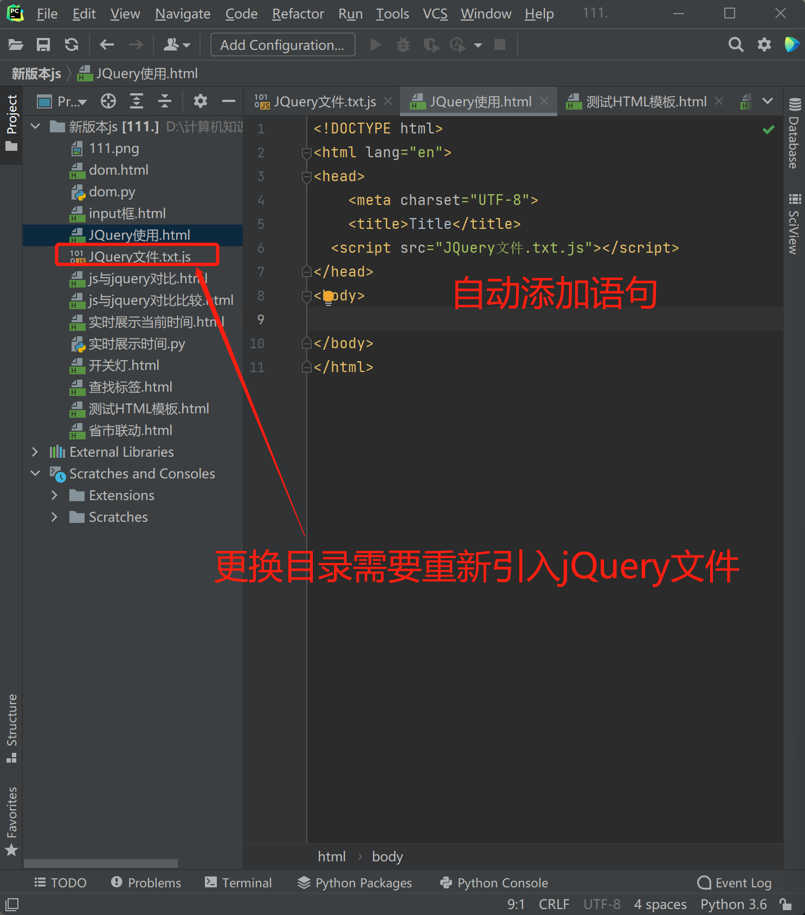
Task: Click Collapse All icon in Project panel
Action: pyautogui.click(x=165, y=101)
